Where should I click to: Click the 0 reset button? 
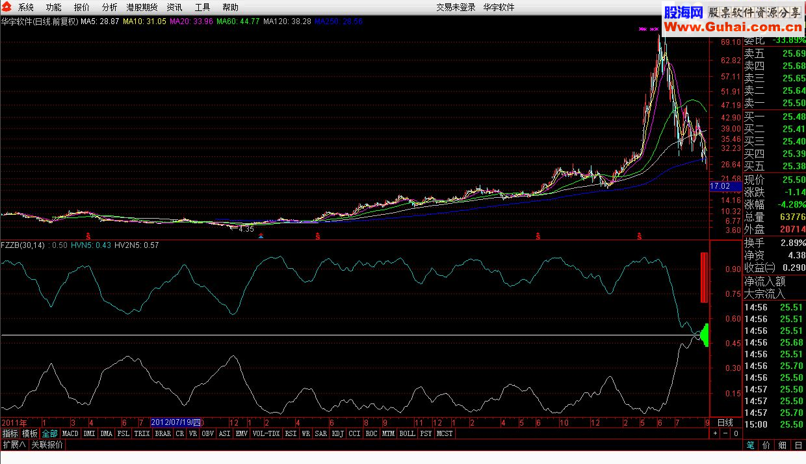click(x=736, y=433)
